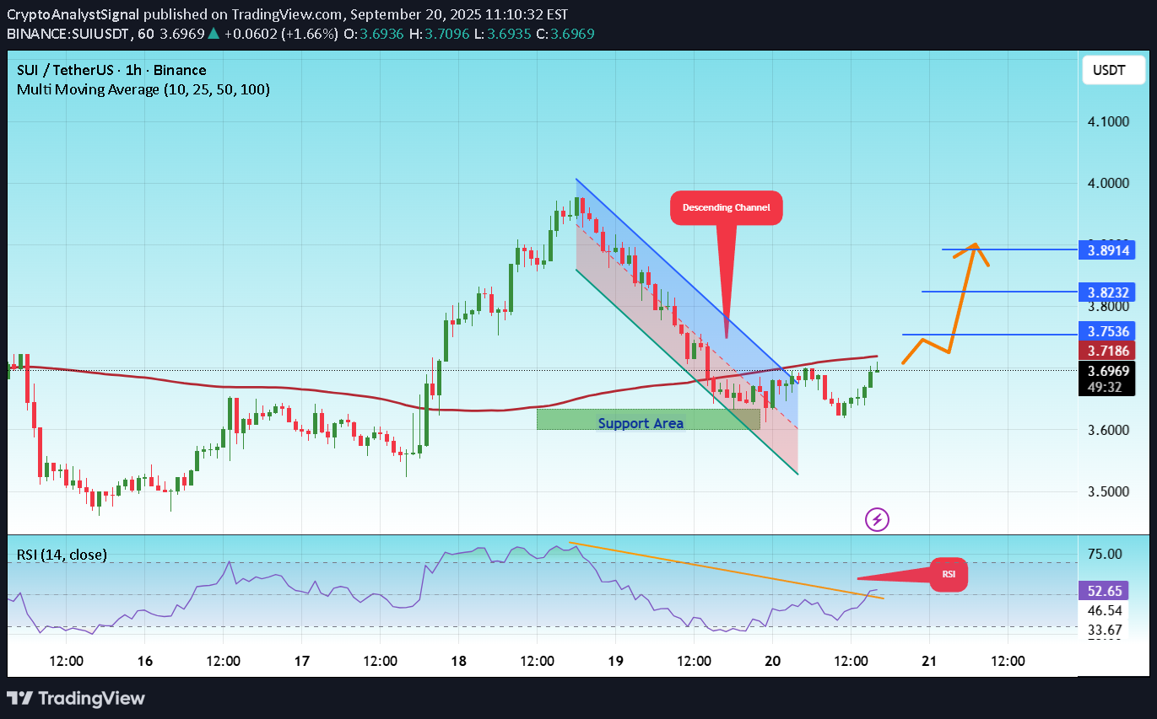Click the Multi Moving Average indicator legend
1157x719 pixels.
point(143,89)
